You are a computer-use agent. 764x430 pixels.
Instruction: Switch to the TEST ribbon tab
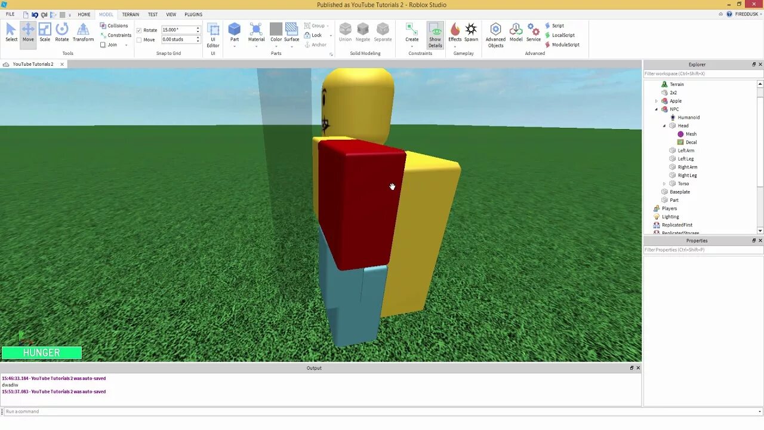coord(153,14)
